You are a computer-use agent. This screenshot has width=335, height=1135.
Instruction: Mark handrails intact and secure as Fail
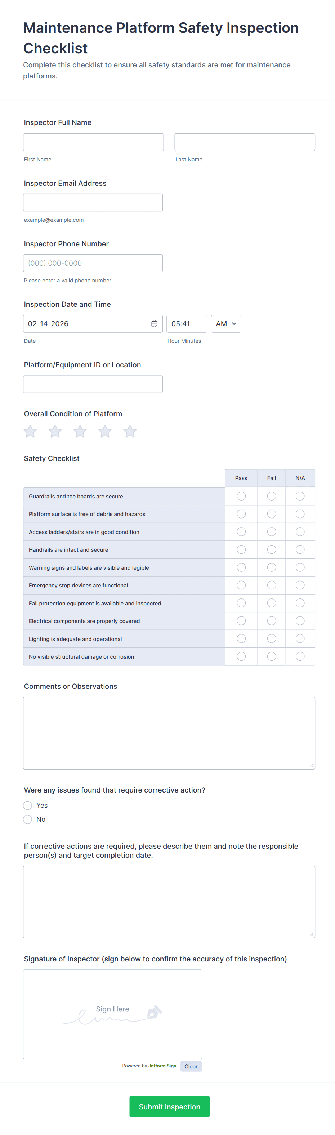pyautogui.click(x=272, y=549)
